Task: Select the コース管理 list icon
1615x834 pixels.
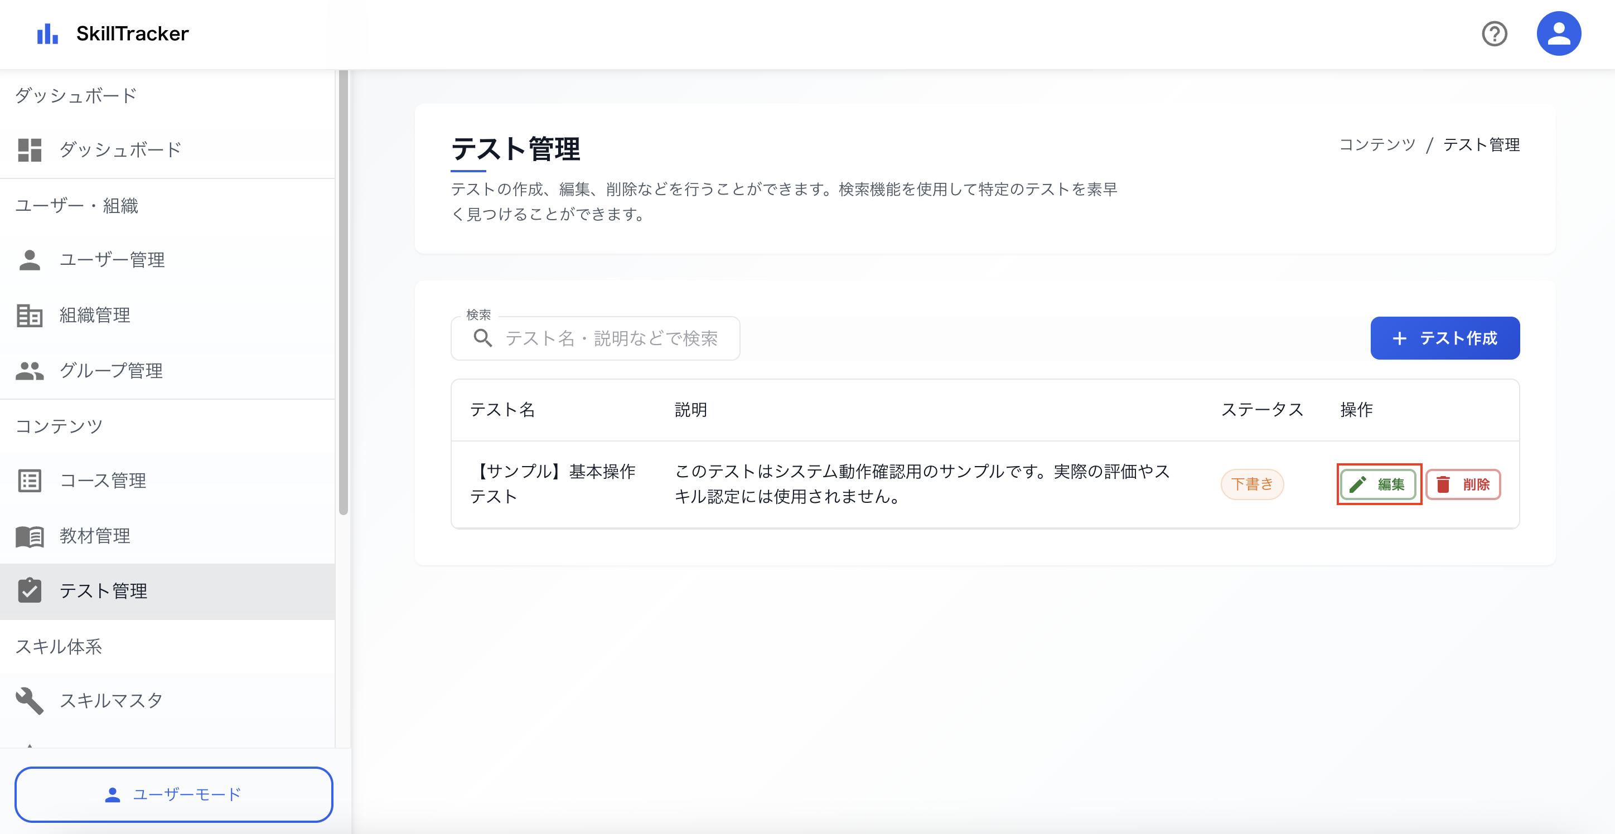Action: [29, 481]
